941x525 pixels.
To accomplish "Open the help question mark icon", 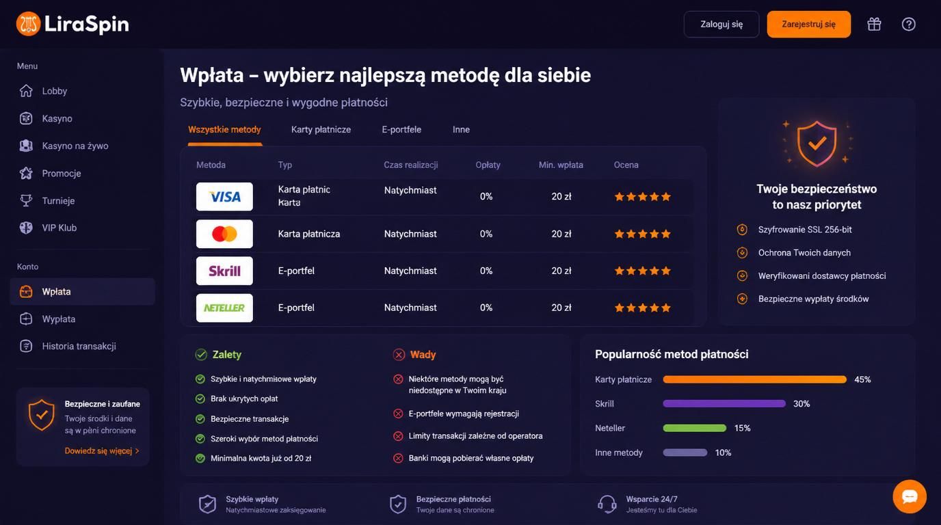I will click(x=909, y=24).
